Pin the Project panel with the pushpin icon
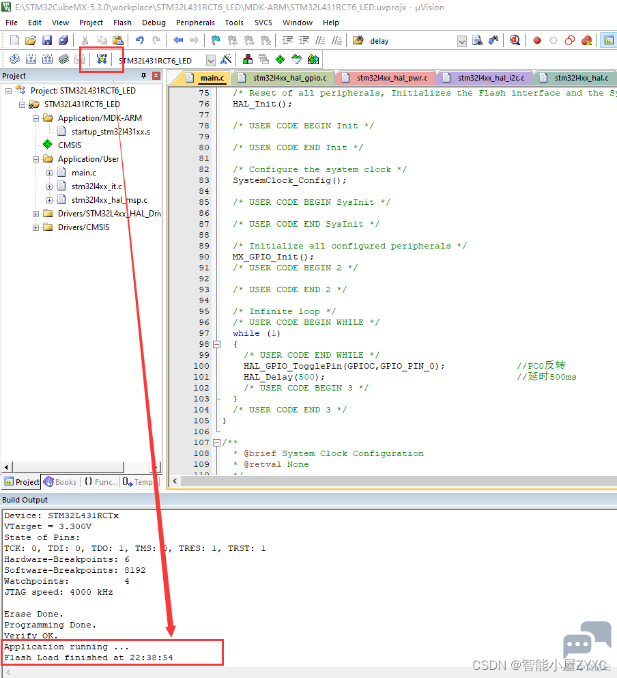Viewport: 617px width, 678px height. (143, 76)
